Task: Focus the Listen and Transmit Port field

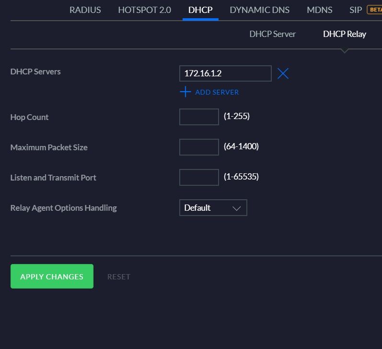Action: (199, 178)
